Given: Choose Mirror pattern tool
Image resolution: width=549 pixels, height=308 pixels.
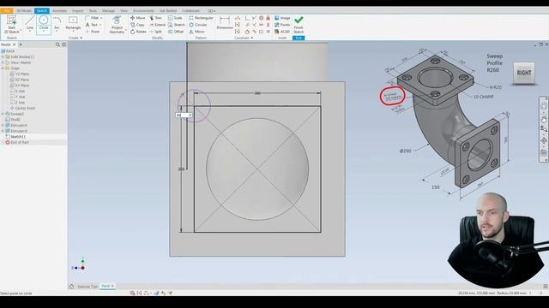Looking at the screenshot, I should click(x=196, y=32).
